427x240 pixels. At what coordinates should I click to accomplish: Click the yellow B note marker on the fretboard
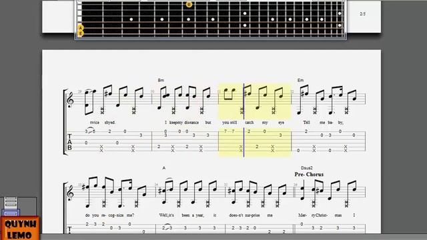coord(189,5)
